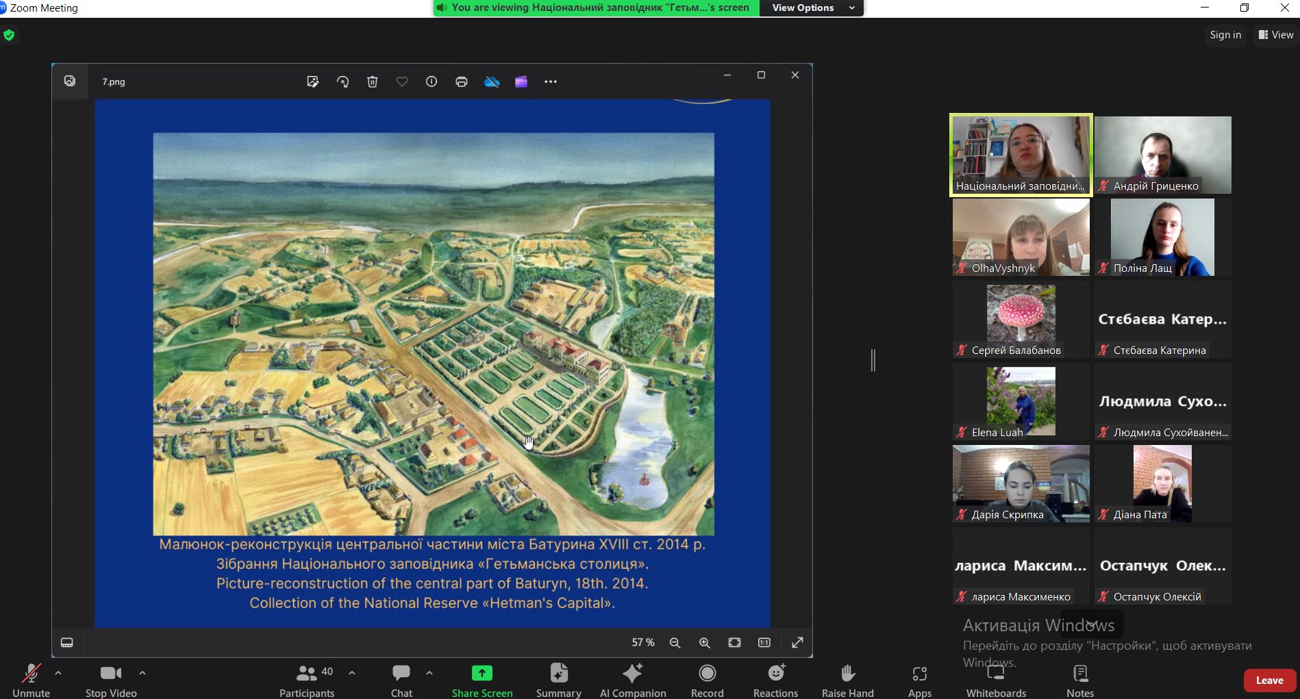Screen dimensions: 1300x699
Task: Expand audio options arrow next to Unmute
Action: 58,673
